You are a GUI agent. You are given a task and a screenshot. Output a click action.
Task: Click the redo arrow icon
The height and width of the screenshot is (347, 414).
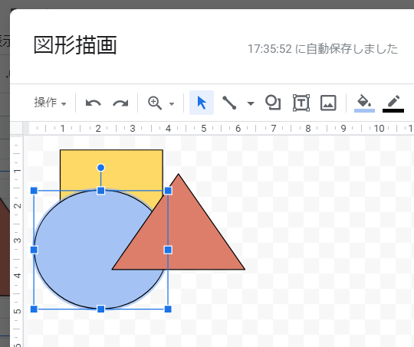(x=120, y=103)
